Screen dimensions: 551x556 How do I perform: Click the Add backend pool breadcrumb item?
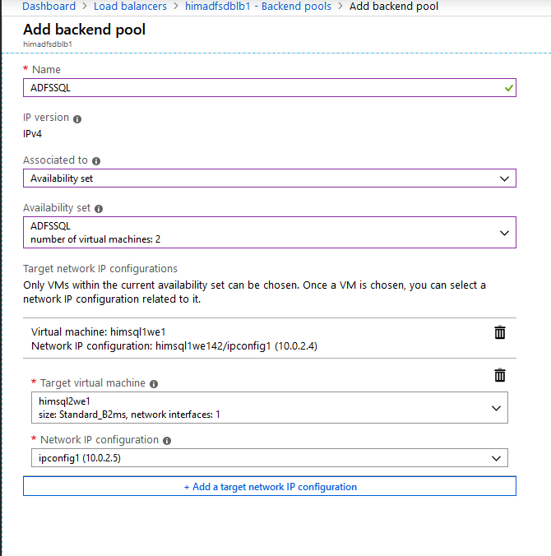pos(394,6)
